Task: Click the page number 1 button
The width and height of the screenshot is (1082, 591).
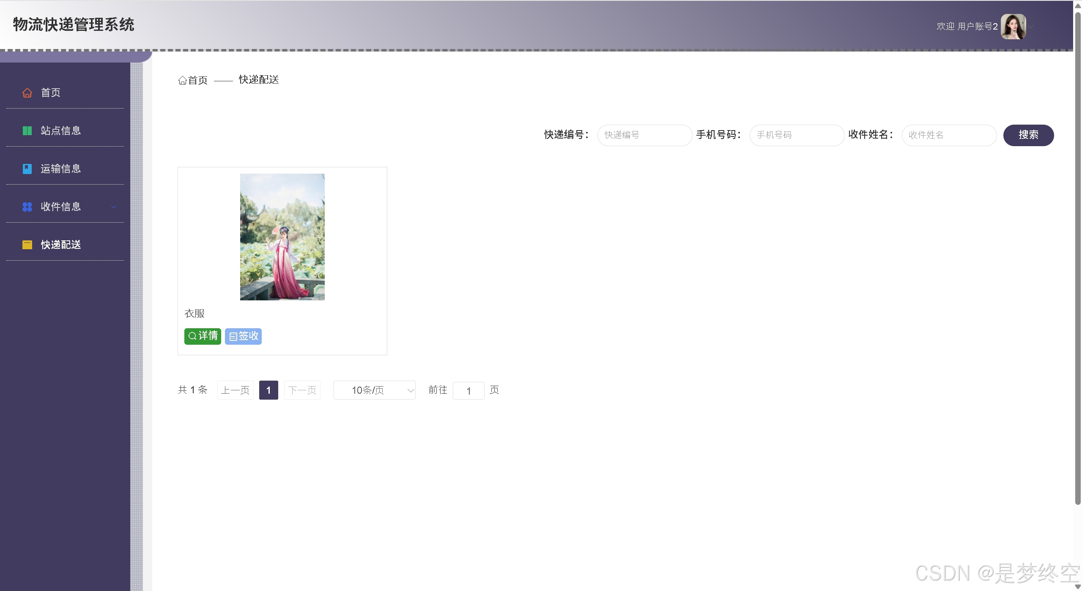Action: pos(268,390)
